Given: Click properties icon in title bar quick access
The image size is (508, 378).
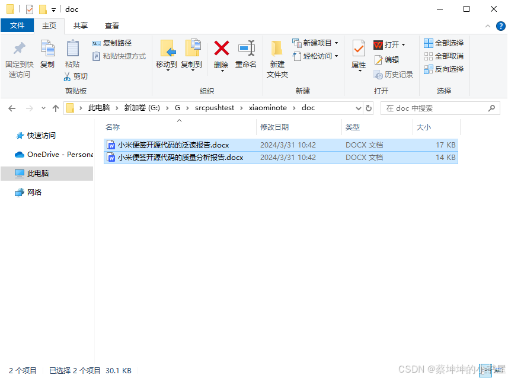Looking at the screenshot, I should tap(30, 9).
